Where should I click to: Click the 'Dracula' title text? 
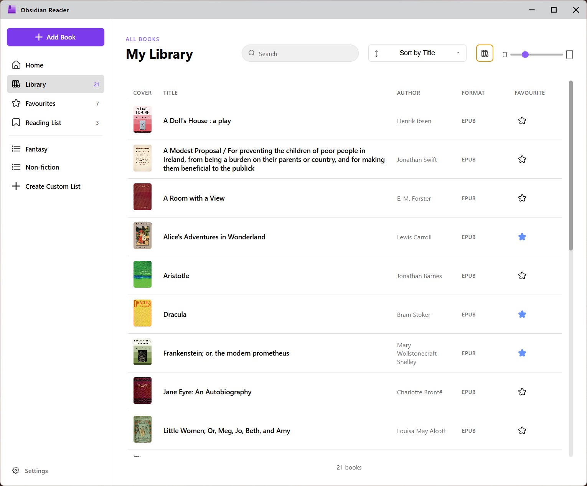(x=175, y=315)
